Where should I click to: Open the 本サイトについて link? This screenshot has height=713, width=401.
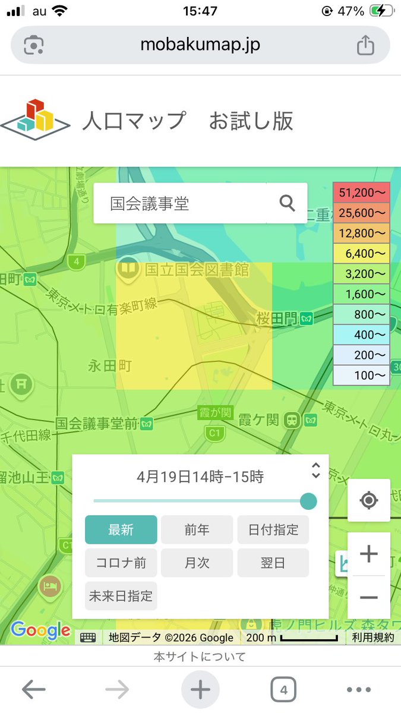coord(200,657)
